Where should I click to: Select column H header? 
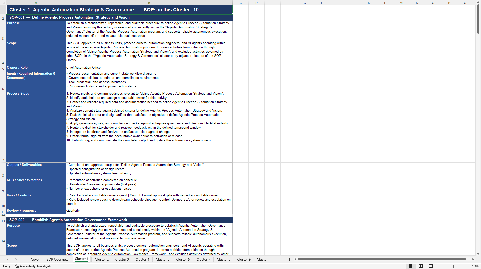[x=321, y=3]
